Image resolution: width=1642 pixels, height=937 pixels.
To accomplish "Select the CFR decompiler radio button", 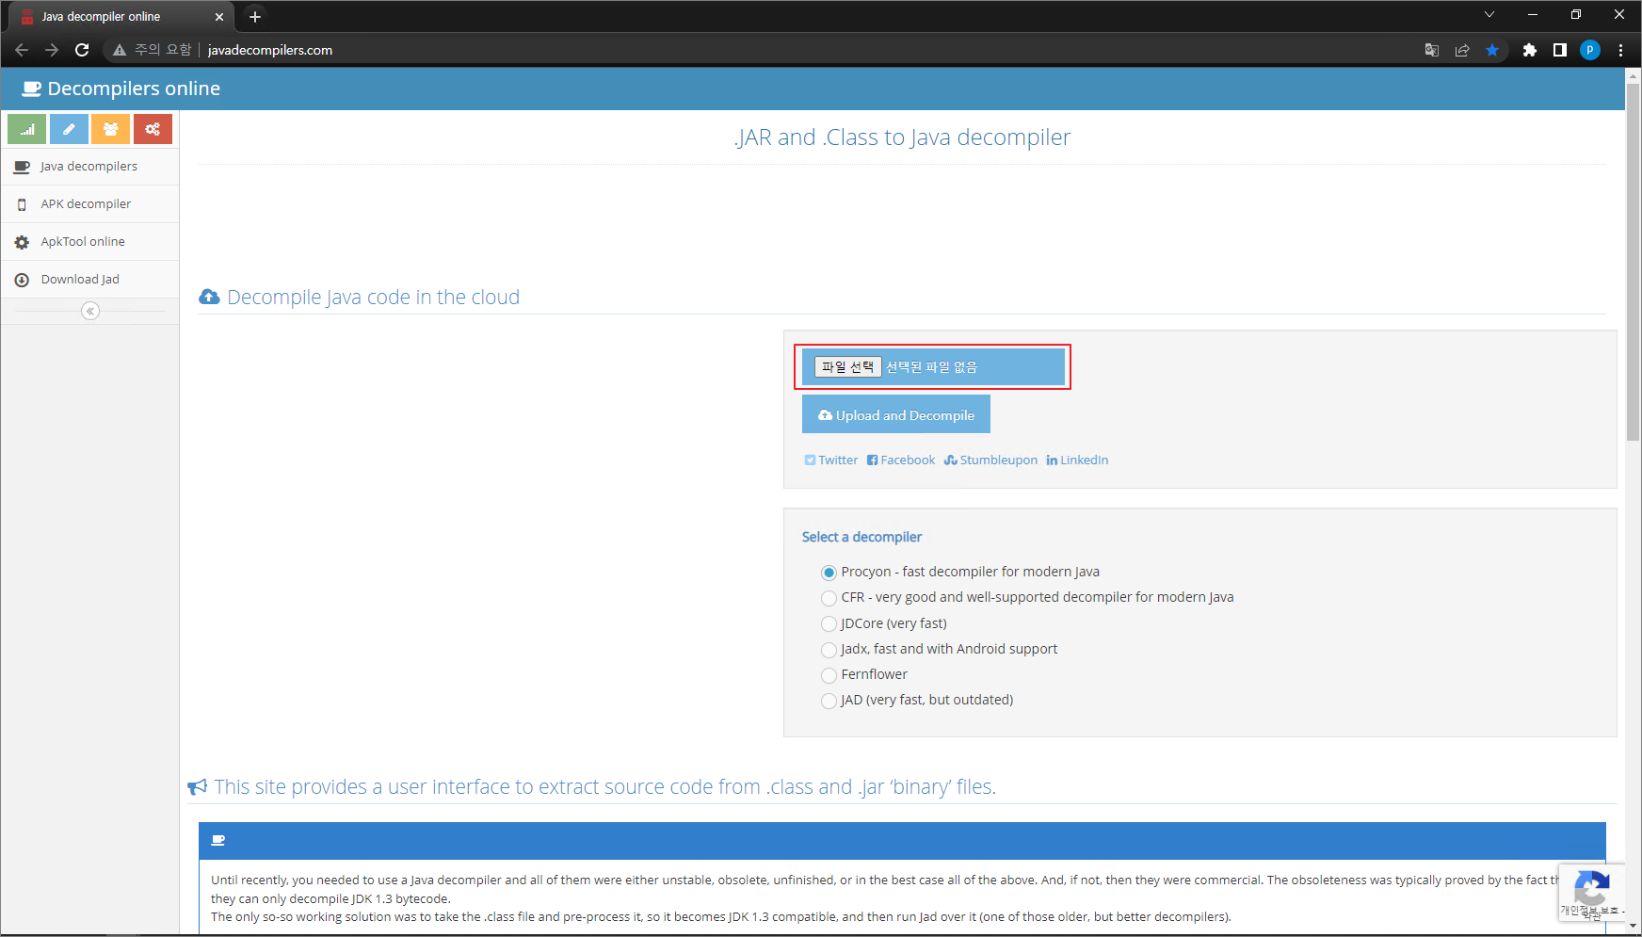I will [x=829, y=598].
